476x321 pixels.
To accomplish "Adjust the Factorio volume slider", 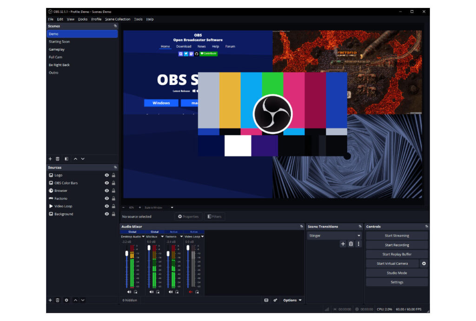I will (x=168, y=254).
